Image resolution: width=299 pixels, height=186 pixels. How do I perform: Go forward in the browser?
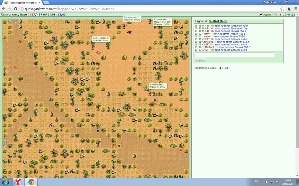click(x=10, y=9)
